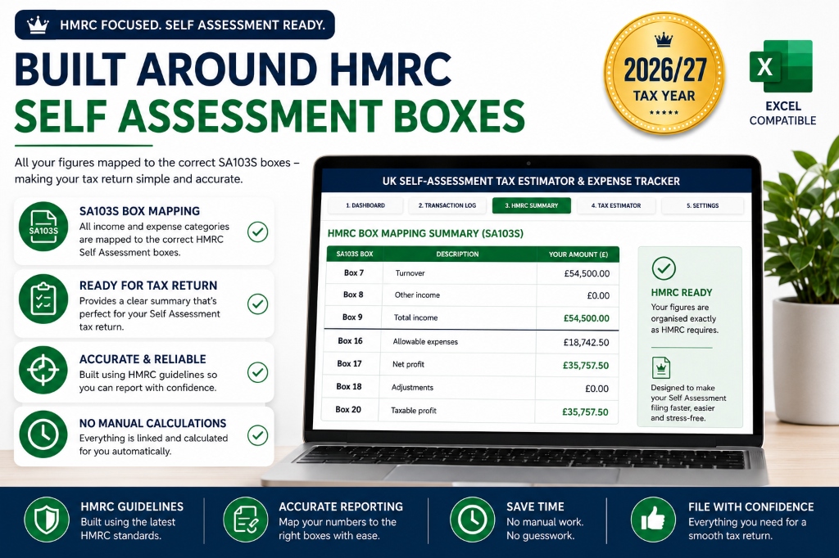This screenshot has height=558, width=839.
Task: Click the checkmark next to SA103S Box Mapping
Action: (x=258, y=232)
